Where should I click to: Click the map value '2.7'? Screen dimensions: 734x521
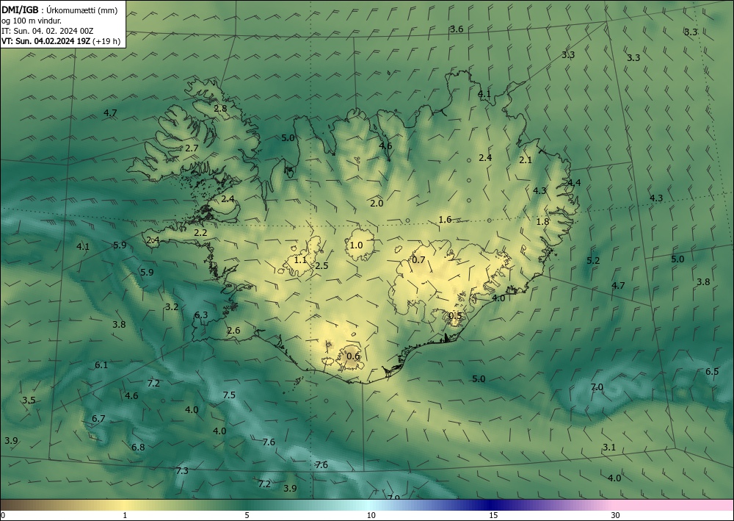[192, 148]
